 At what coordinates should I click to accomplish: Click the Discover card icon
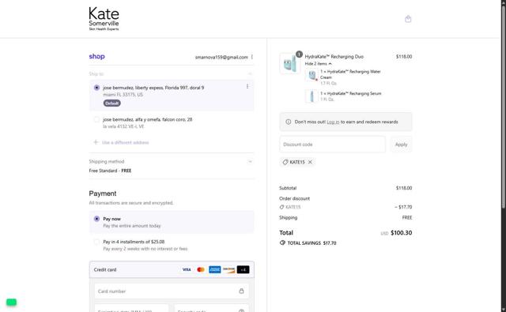228,269
